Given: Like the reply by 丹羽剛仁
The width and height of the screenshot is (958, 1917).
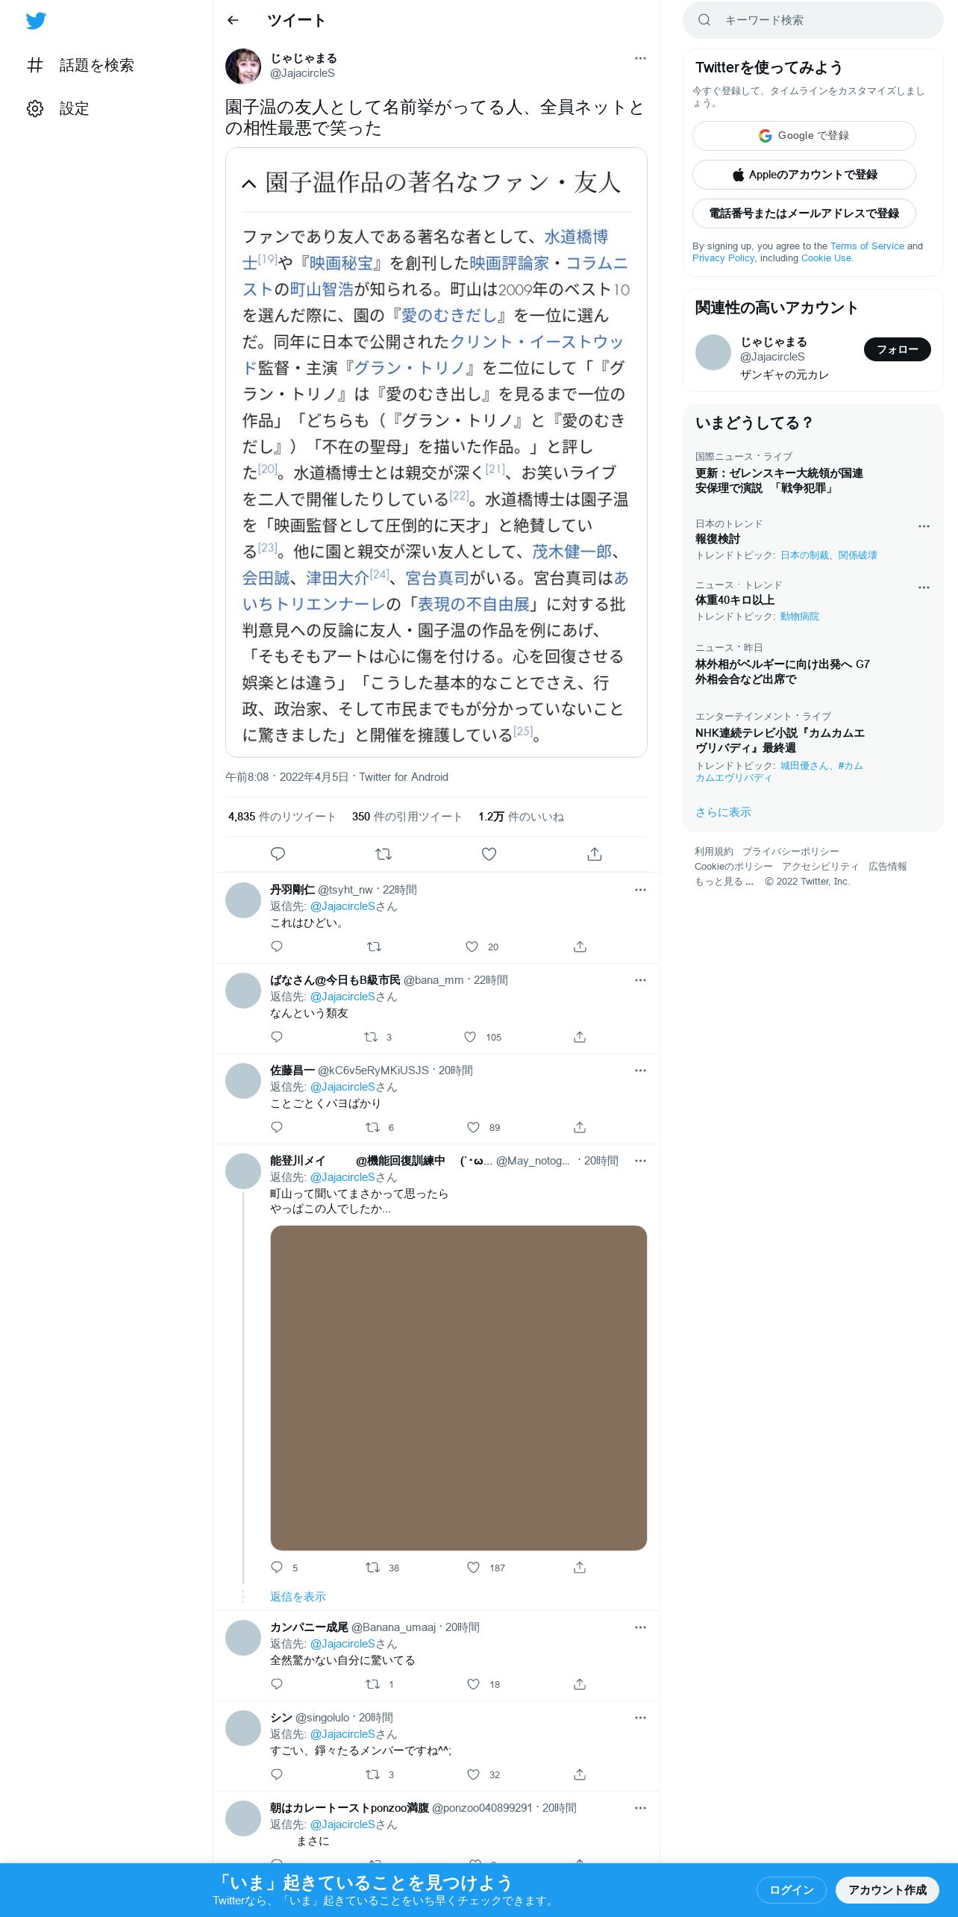Looking at the screenshot, I should [472, 947].
